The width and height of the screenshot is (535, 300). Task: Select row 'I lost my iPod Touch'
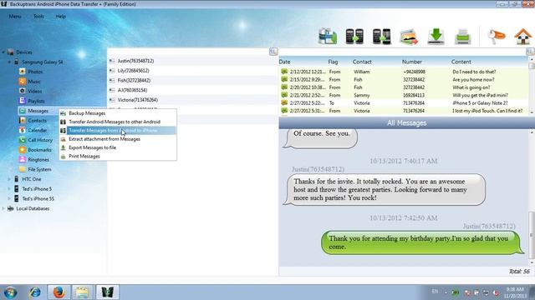coord(404,111)
